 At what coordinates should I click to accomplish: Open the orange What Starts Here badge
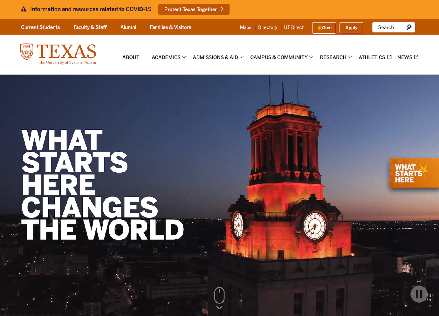pyautogui.click(x=414, y=173)
